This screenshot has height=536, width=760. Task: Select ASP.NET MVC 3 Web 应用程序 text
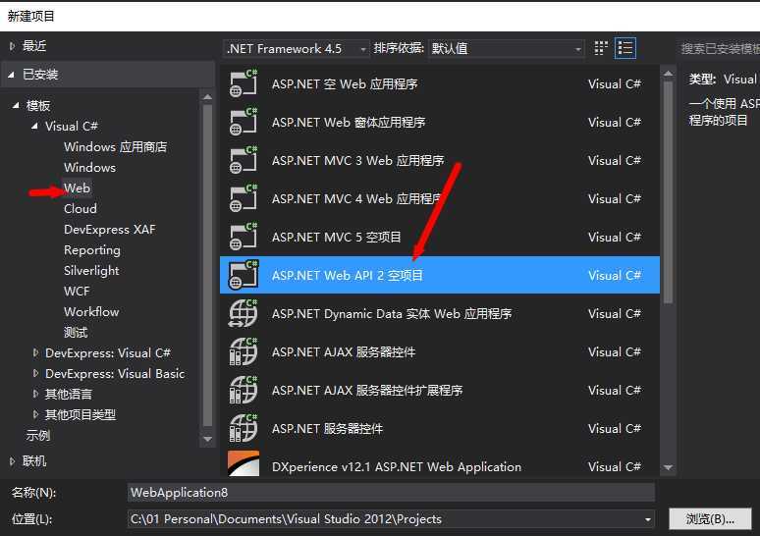[x=357, y=160]
